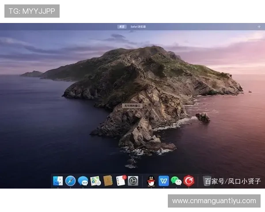
Task: Open the red circular app icon
Action: click(x=189, y=181)
